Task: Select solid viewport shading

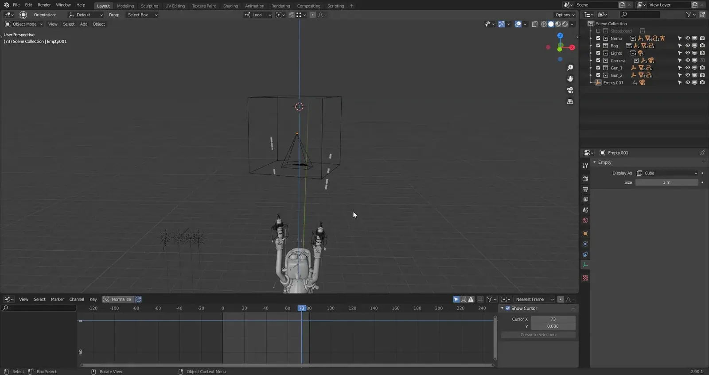Action: [551, 24]
